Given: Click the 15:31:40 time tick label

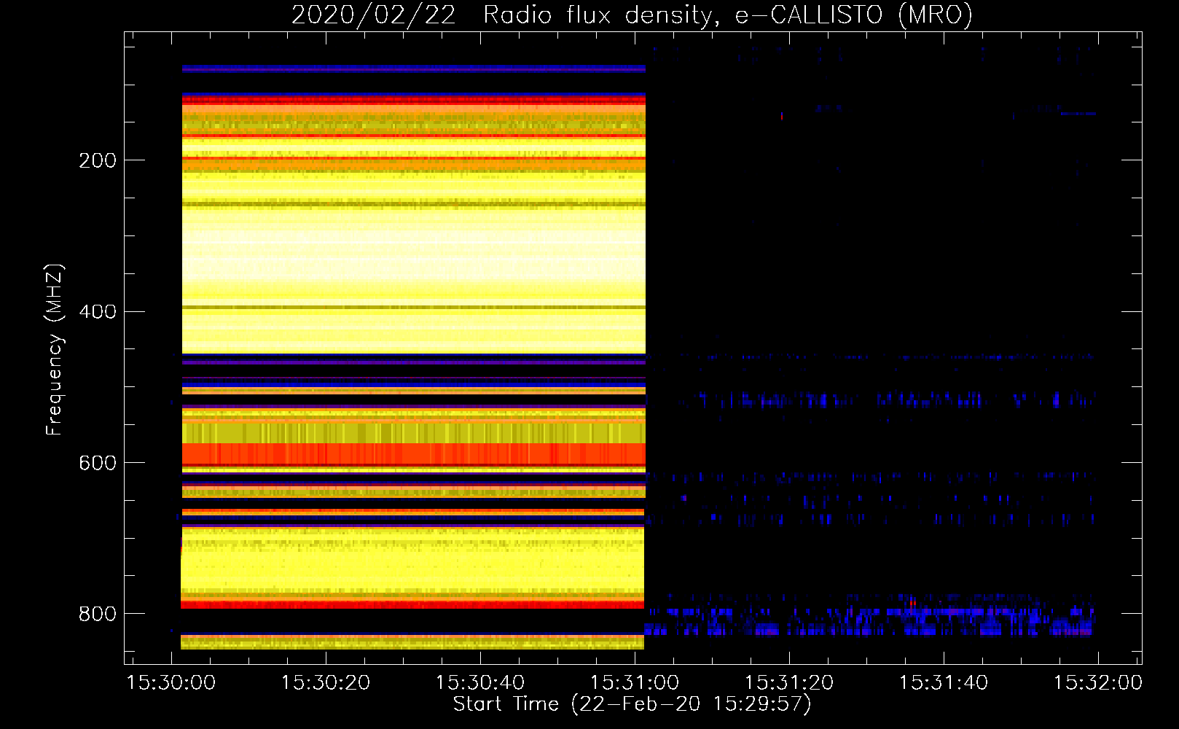Looking at the screenshot, I should (x=944, y=683).
